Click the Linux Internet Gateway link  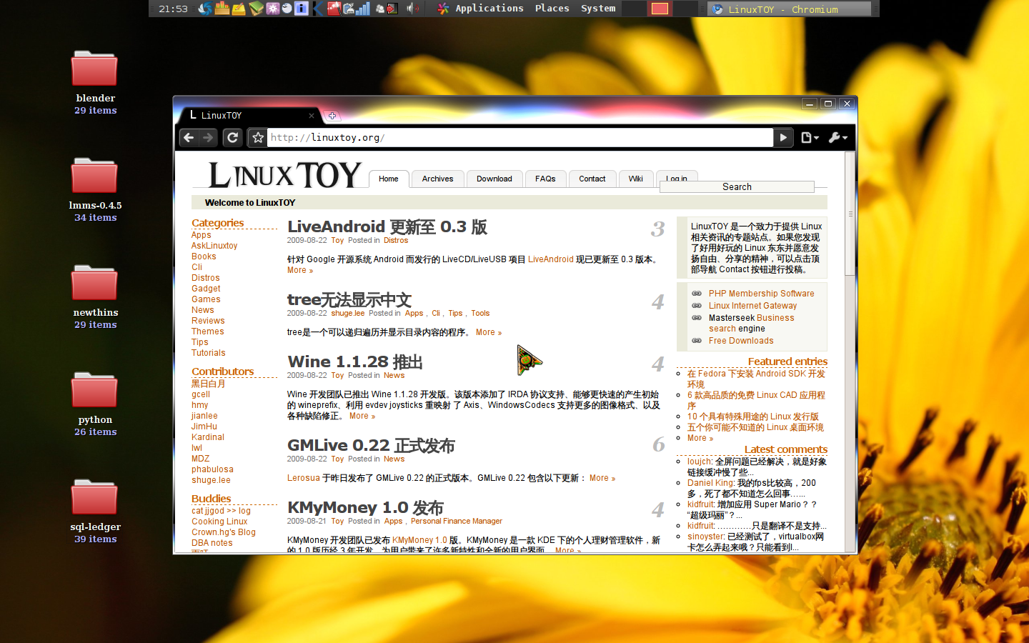(752, 306)
